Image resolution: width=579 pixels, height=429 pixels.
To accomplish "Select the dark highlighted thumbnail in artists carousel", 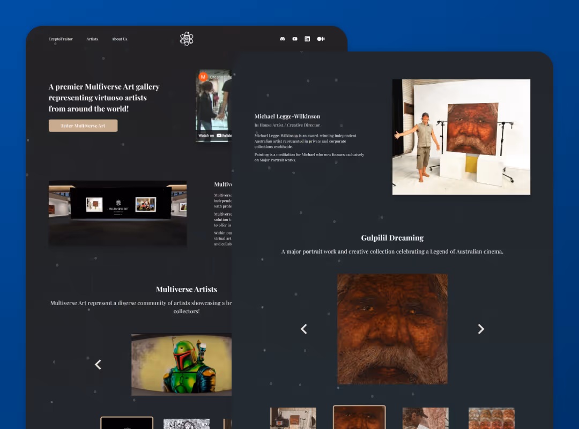I will click(127, 423).
